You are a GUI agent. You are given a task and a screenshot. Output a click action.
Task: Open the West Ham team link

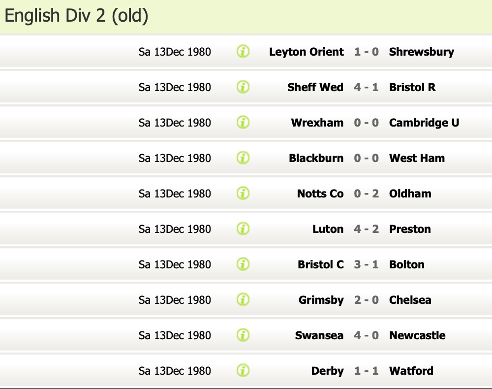pos(417,158)
